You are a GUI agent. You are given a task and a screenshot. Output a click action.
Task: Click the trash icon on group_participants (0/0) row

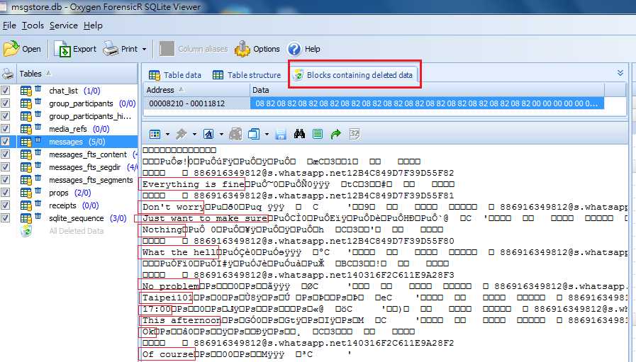pyautogui.click(x=38, y=101)
